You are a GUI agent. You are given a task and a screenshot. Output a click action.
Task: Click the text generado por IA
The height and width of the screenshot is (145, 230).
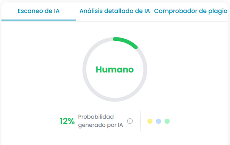pyautogui.click(x=100, y=125)
